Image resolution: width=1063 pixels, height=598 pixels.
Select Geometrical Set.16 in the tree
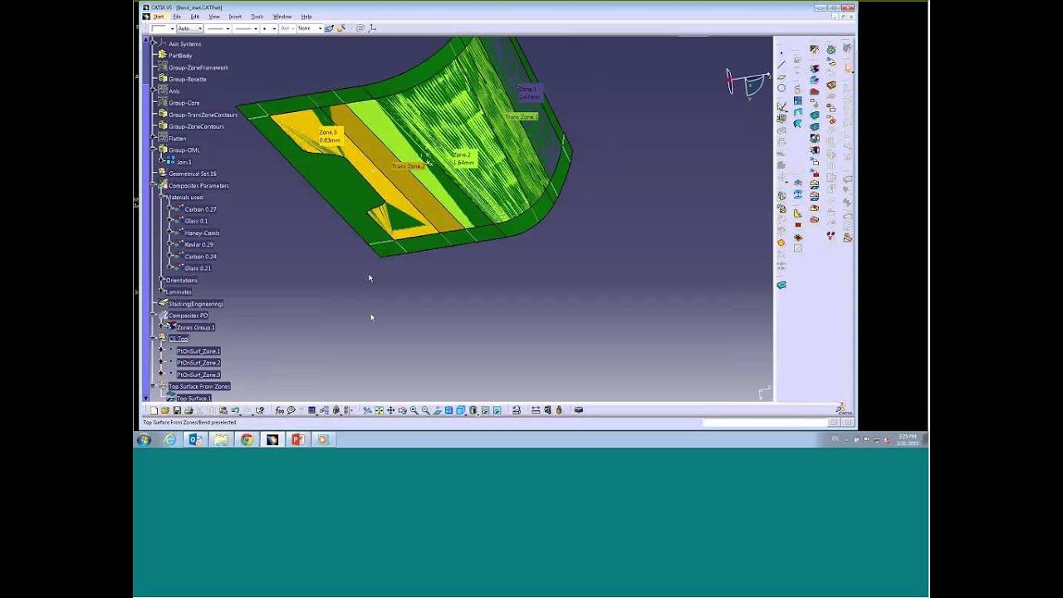pyautogui.click(x=193, y=174)
